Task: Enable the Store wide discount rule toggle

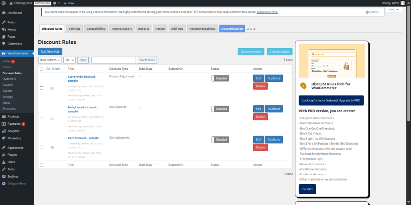Action: [220, 78]
